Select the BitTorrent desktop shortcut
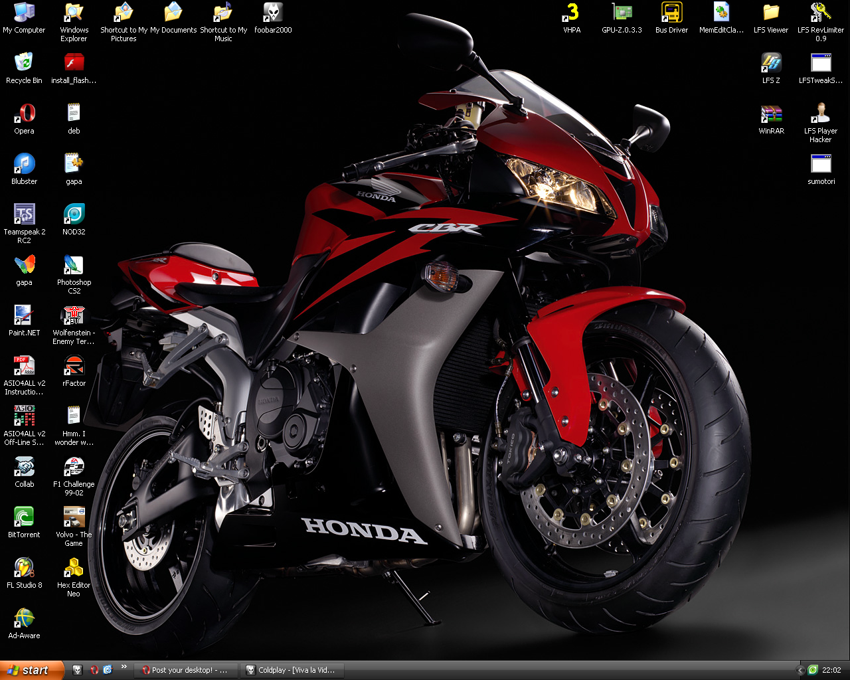Screen dimensions: 850x680 [24, 523]
